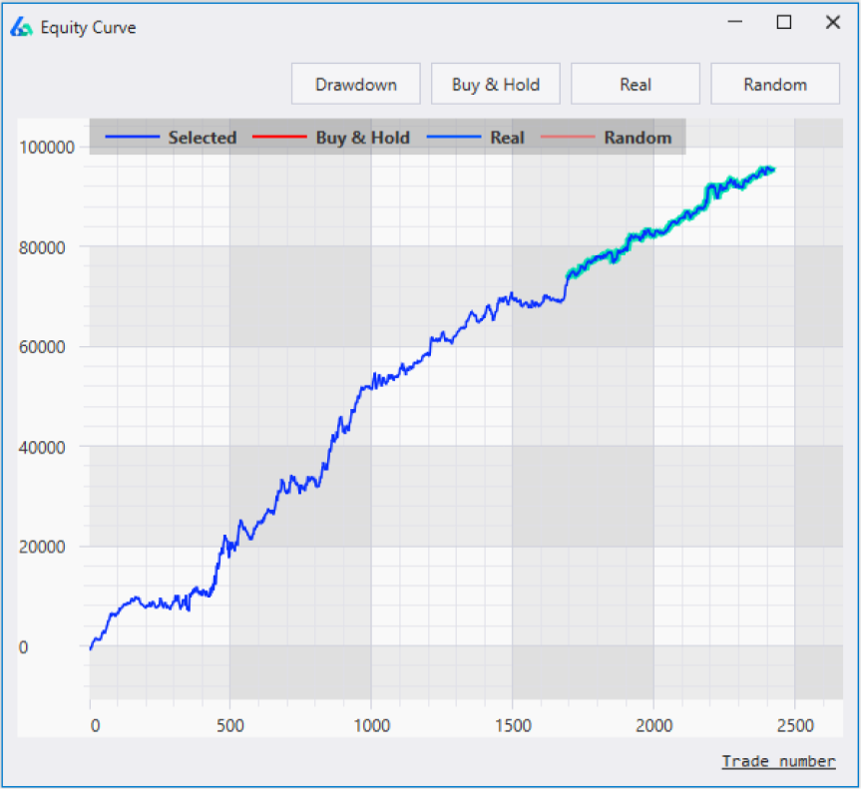
Task: Click the Trade number axis link
Action: coord(778,761)
